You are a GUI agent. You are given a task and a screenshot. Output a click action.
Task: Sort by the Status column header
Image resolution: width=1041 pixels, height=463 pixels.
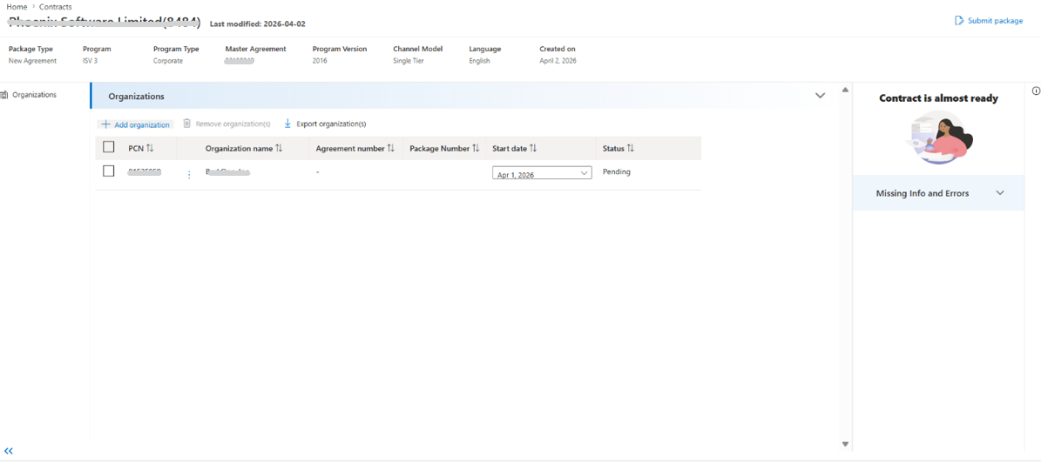pos(619,149)
